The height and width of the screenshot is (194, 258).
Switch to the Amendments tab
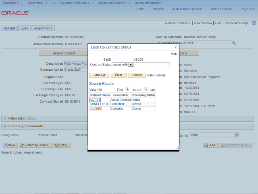(43, 28)
